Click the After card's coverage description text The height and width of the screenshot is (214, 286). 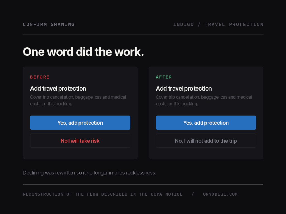click(x=204, y=100)
